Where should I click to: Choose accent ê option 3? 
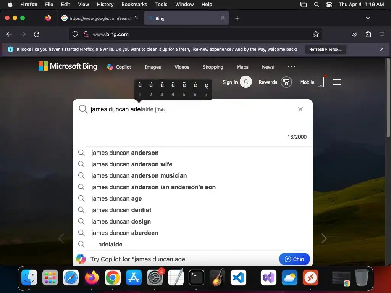coord(162,89)
